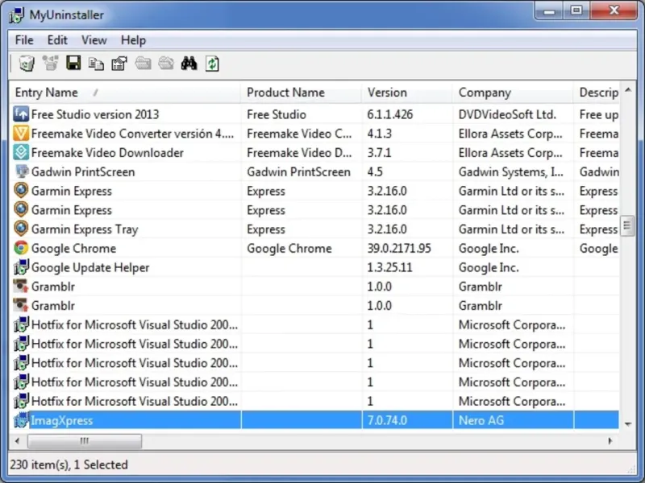This screenshot has height=483, width=645.
Task: Click the Google Chrome entry icon
Action: [x=22, y=249]
